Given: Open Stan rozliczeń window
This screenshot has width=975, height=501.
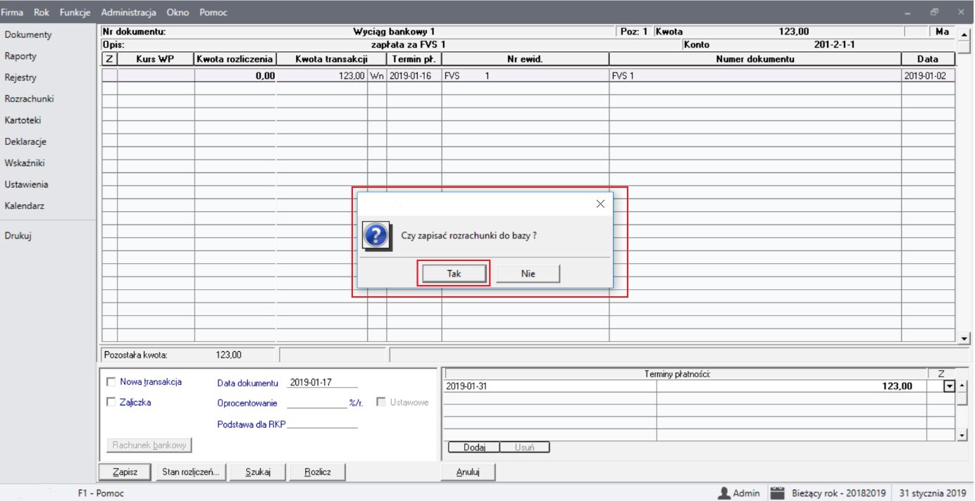Looking at the screenshot, I should (x=190, y=472).
